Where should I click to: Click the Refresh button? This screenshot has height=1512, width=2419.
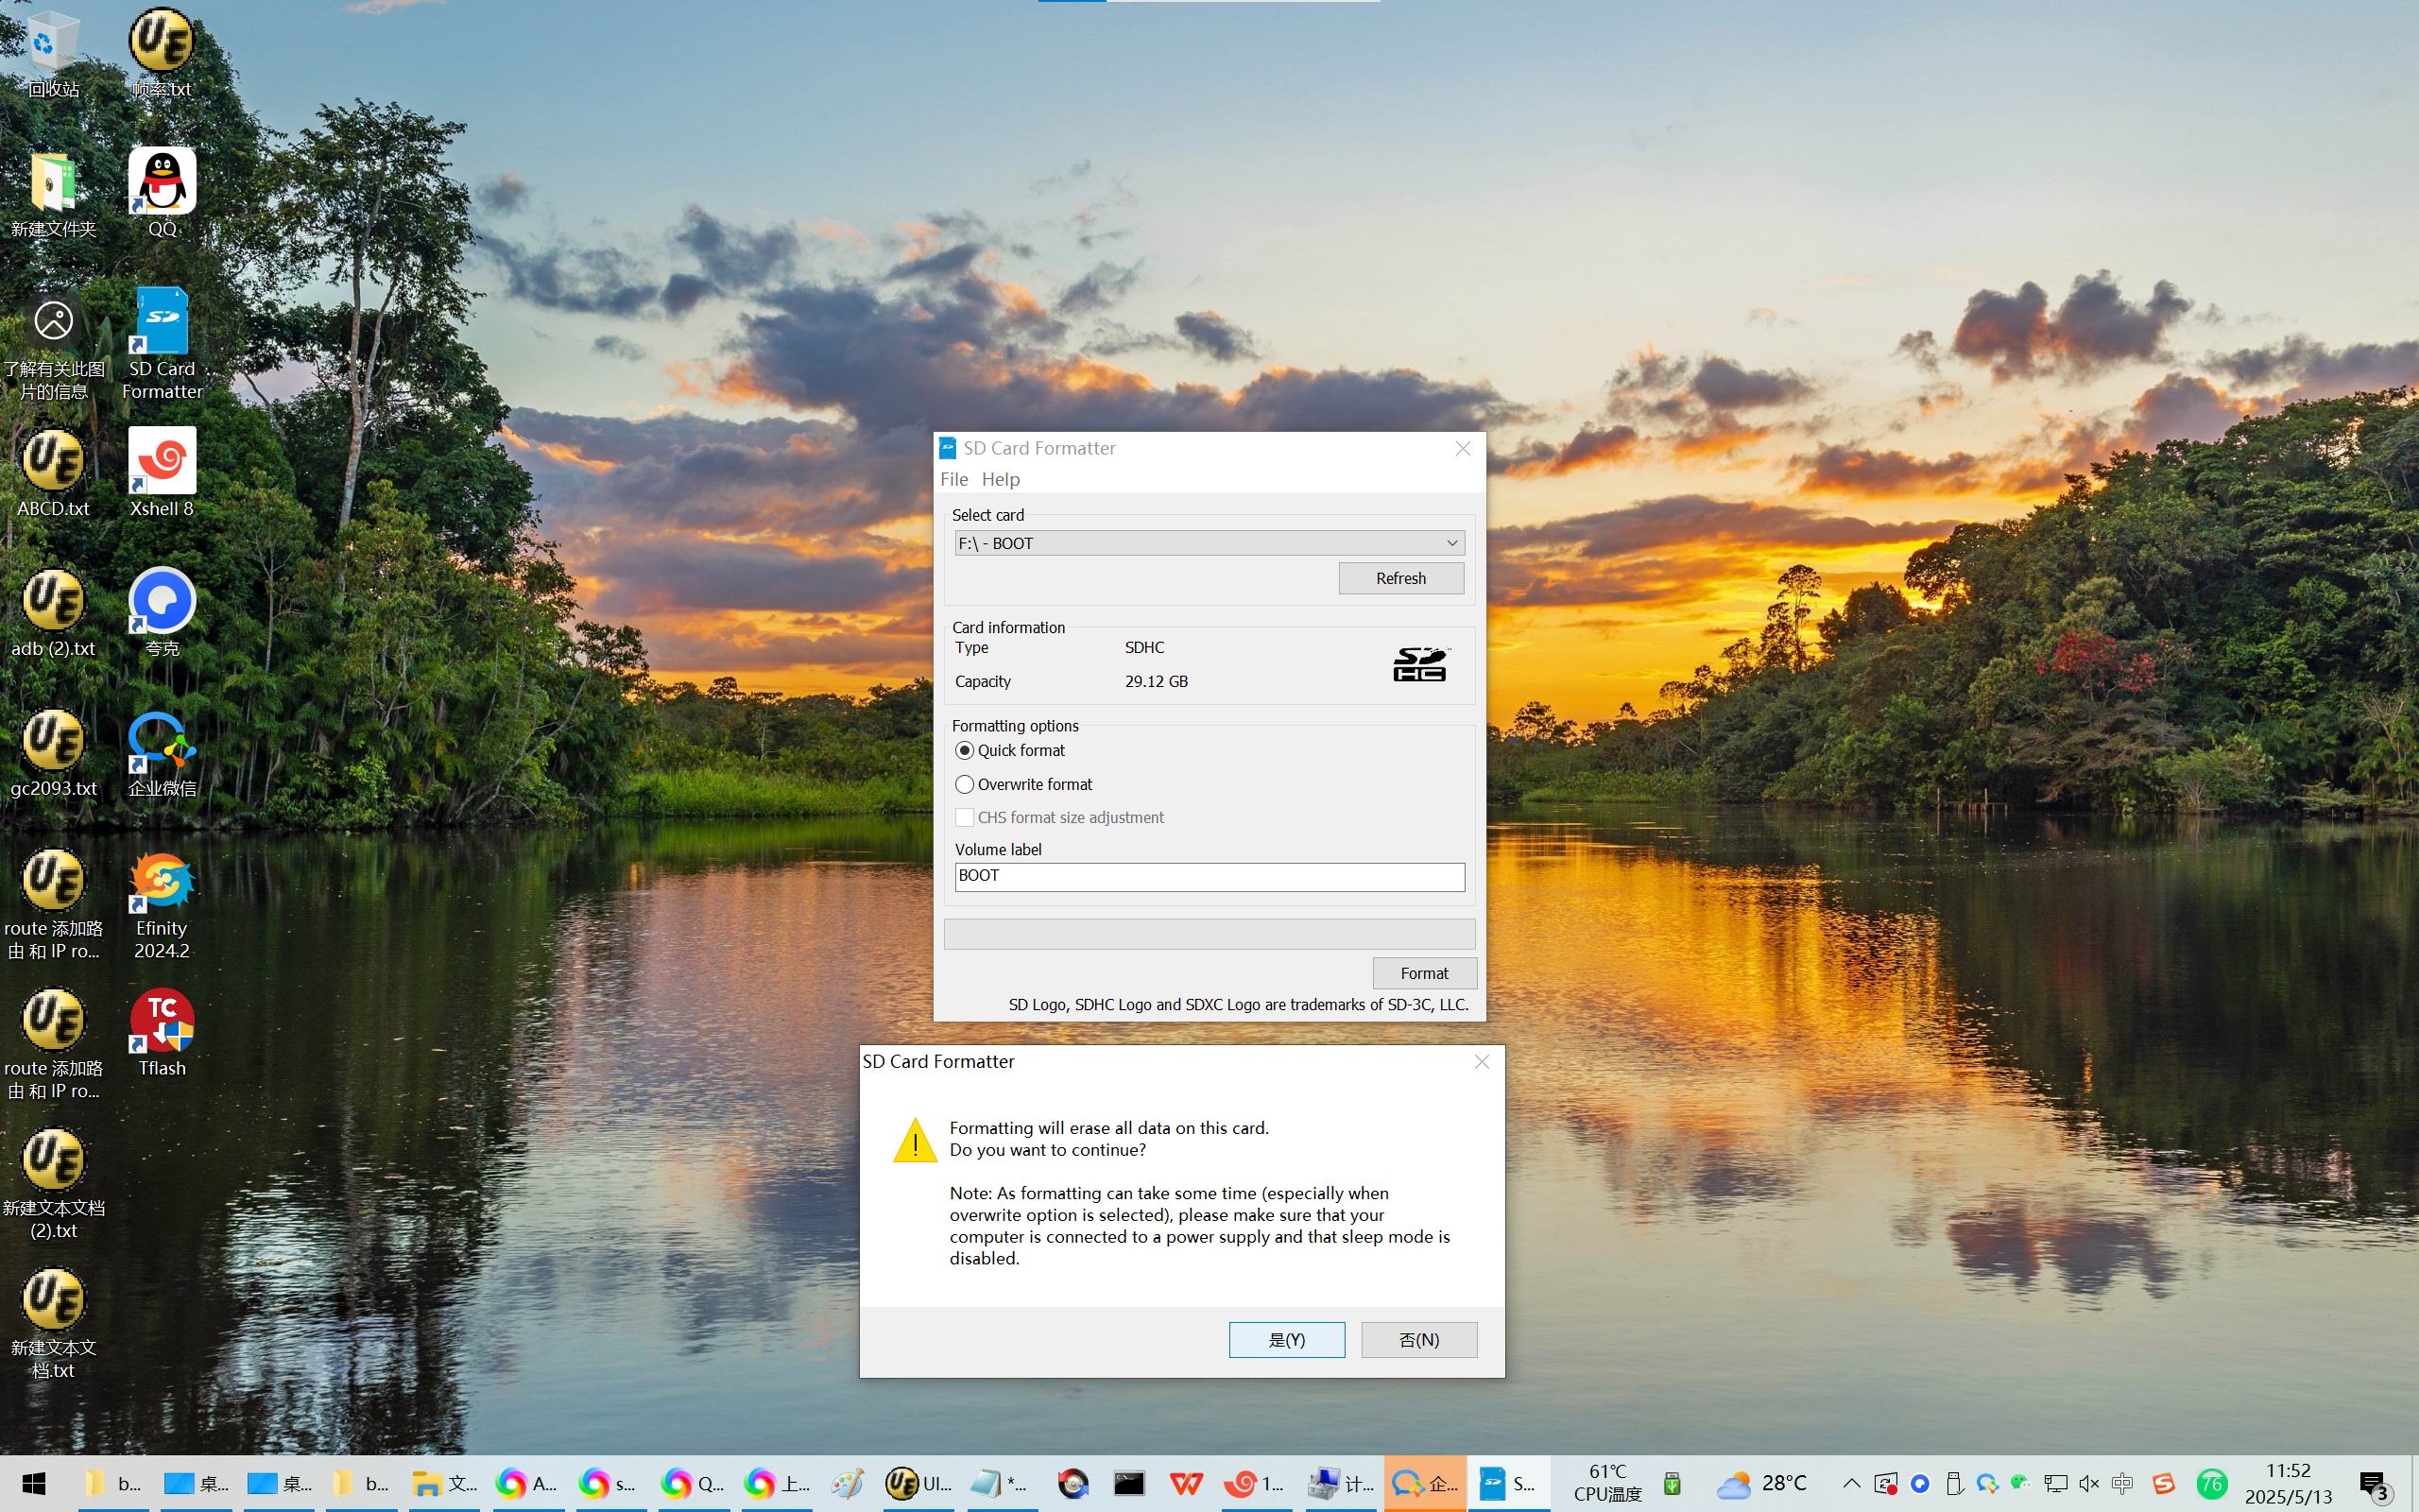point(1400,578)
